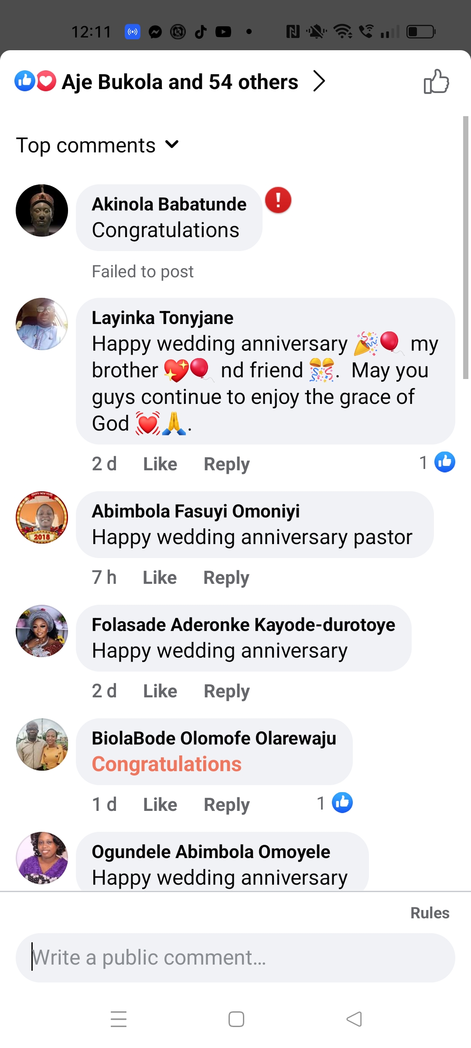Tap the blue like and heart reactions icons

pyautogui.click(x=35, y=81)
